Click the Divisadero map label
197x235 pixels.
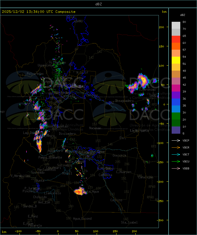click(x=67, y=133)
